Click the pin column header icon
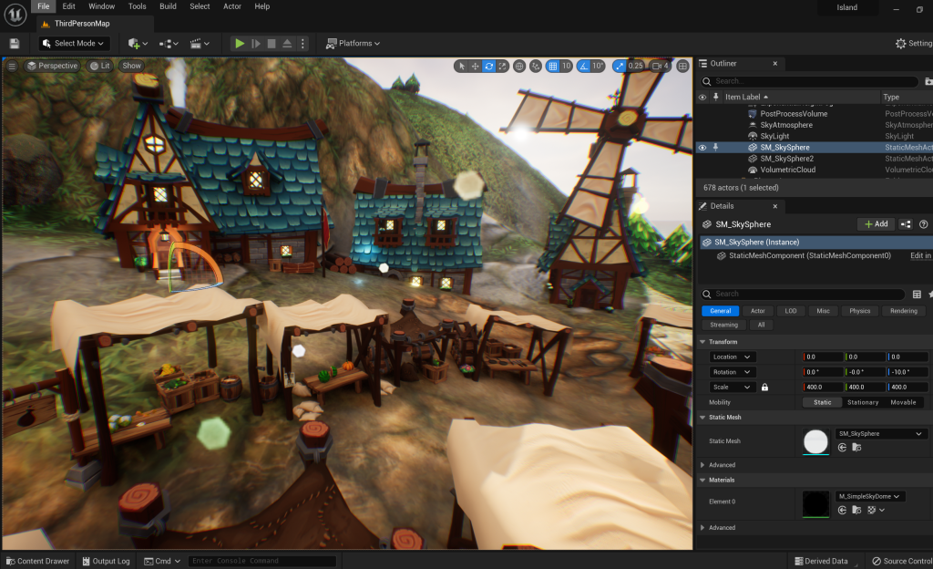This screenshot has height=569, width=933. [715, 97]
